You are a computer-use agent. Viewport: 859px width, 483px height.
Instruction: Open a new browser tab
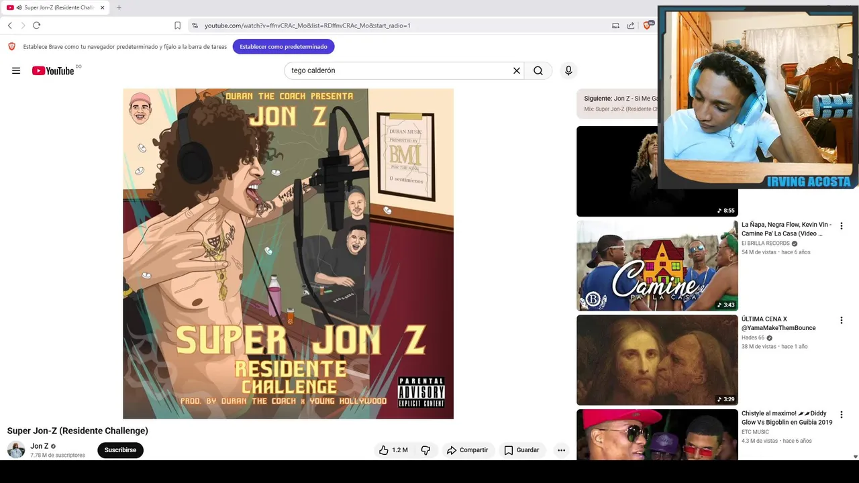(x=119, y=7)
